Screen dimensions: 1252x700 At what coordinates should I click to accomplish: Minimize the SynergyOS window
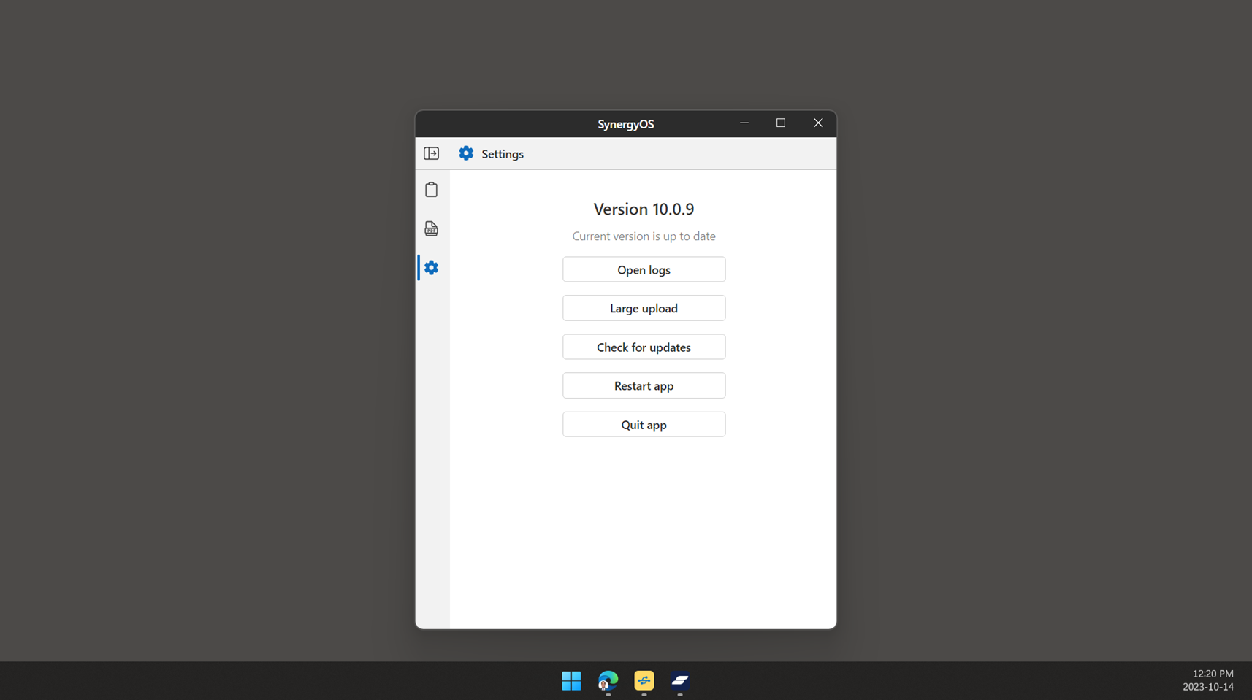tap(744, 123)
